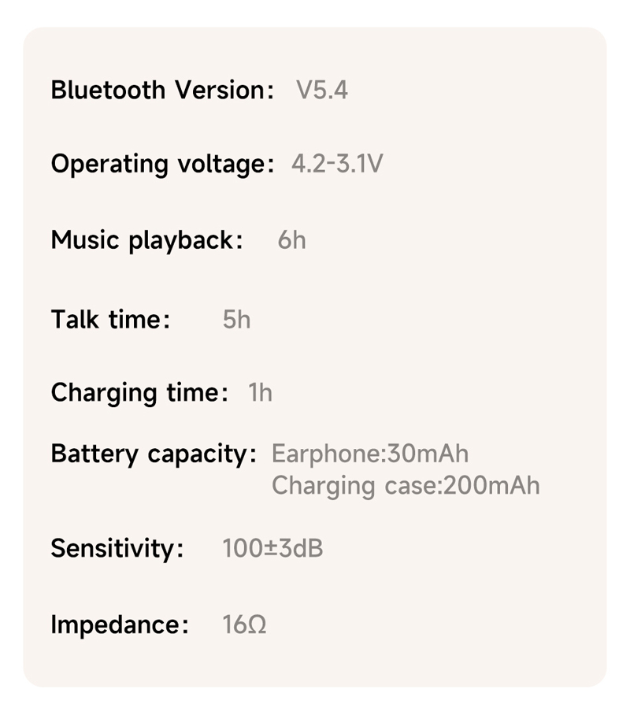Click the Battery capacity label
The width and height of the screenshot is (630, 719).
[x=154, y=454]
